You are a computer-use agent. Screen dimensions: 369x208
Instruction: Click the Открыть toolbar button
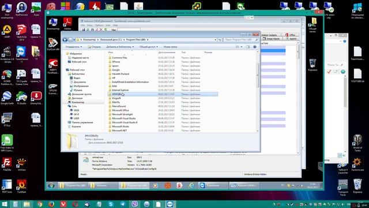(94, 47)
